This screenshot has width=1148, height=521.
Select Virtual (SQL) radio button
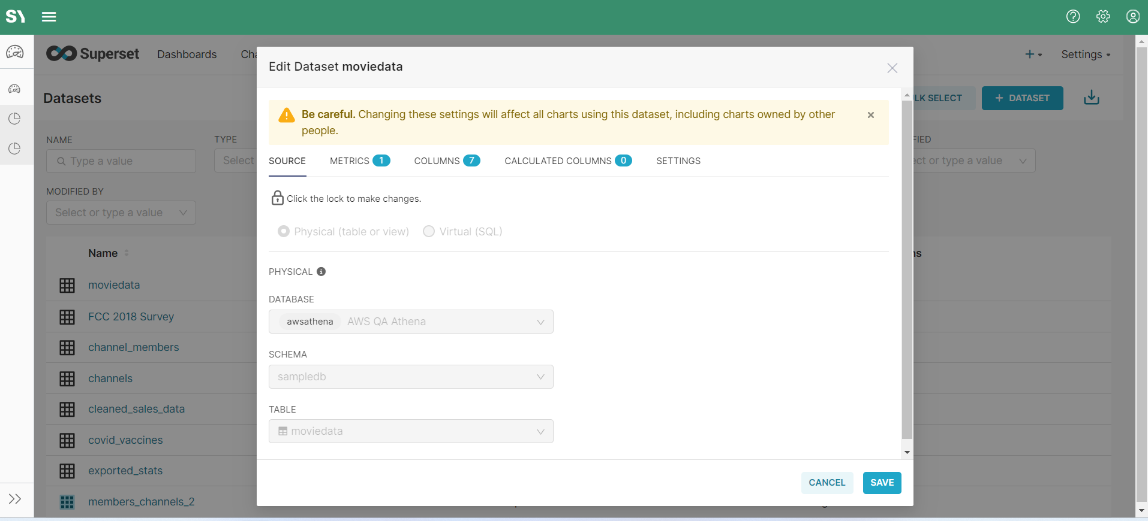pyautogui.click(x=429, y=232)
